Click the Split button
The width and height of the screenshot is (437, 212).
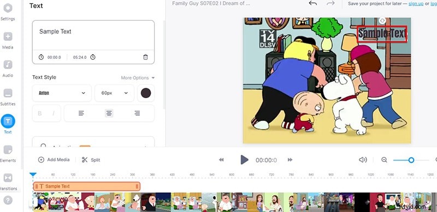[x=91, y=160]
